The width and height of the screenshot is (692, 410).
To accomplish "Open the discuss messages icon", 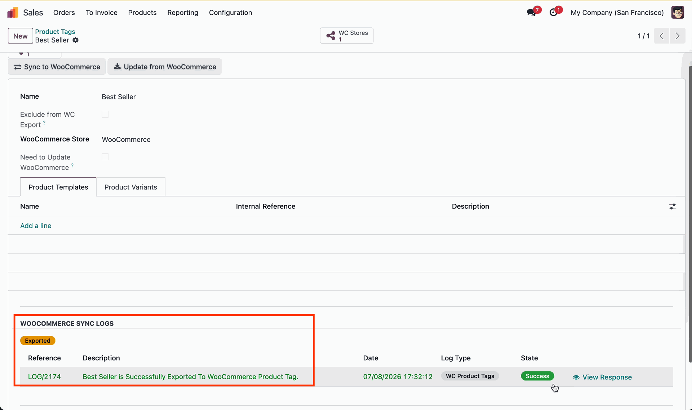I will pyautogui.click(x=531, y=13).
